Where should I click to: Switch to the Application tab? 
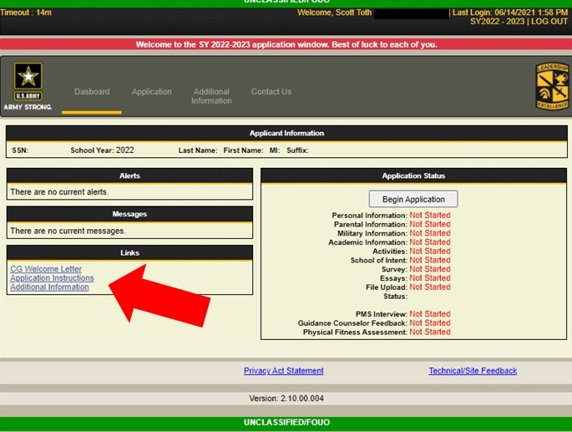(x=151, y=92)
